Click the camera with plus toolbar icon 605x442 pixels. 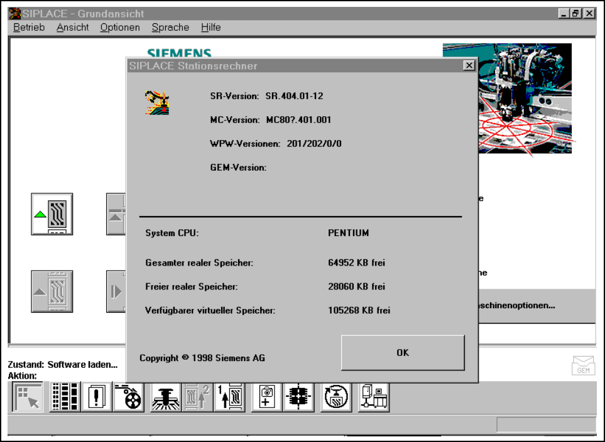pos(266,397)
